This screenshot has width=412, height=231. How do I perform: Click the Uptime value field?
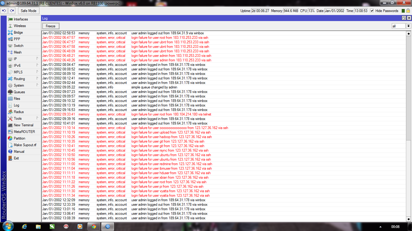260,11
